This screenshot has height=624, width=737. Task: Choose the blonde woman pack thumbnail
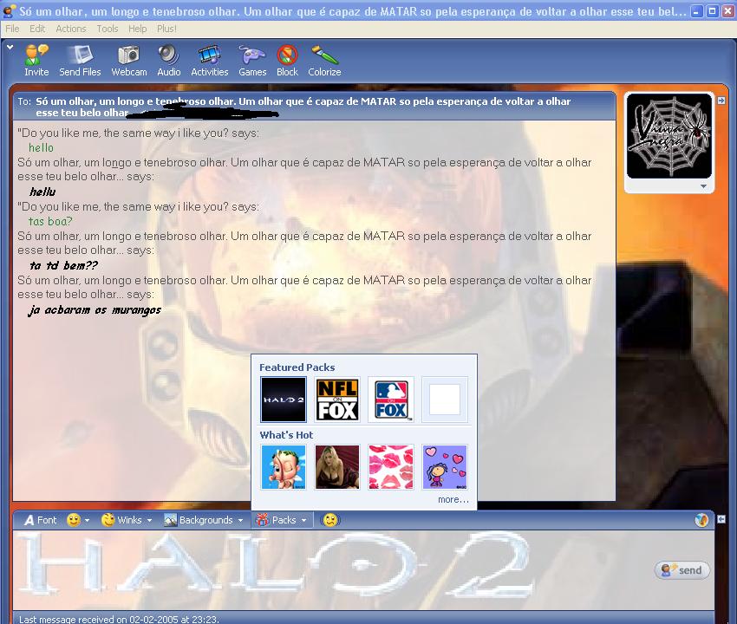click(x=337, y=467)
